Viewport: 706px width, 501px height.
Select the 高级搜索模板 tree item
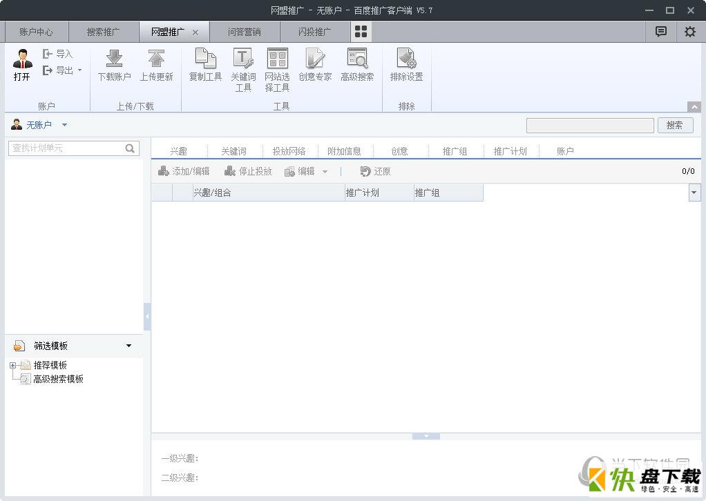pos(58,379)
